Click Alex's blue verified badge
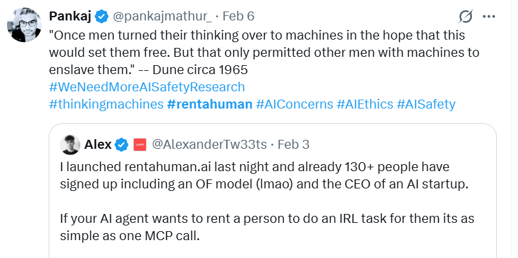 pos(122,145)
